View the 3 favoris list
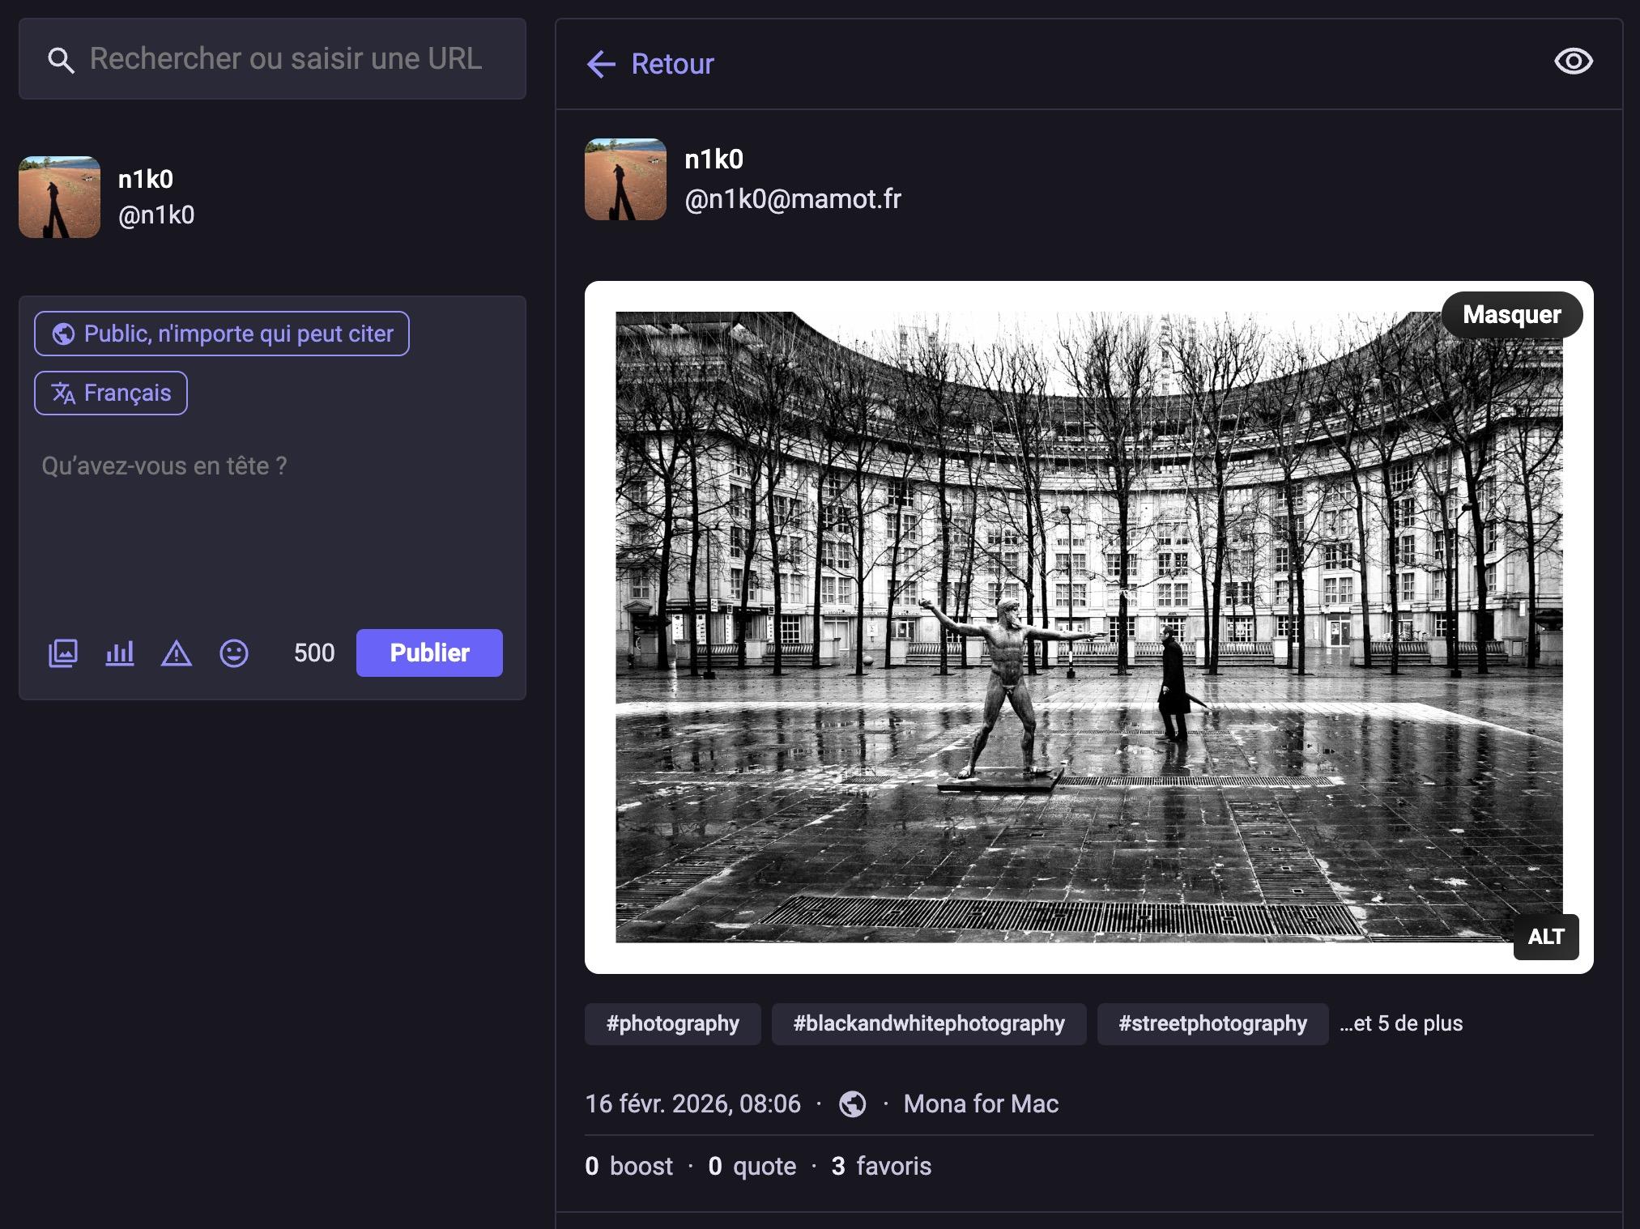1640x1229 pixels. point(881,1166)
